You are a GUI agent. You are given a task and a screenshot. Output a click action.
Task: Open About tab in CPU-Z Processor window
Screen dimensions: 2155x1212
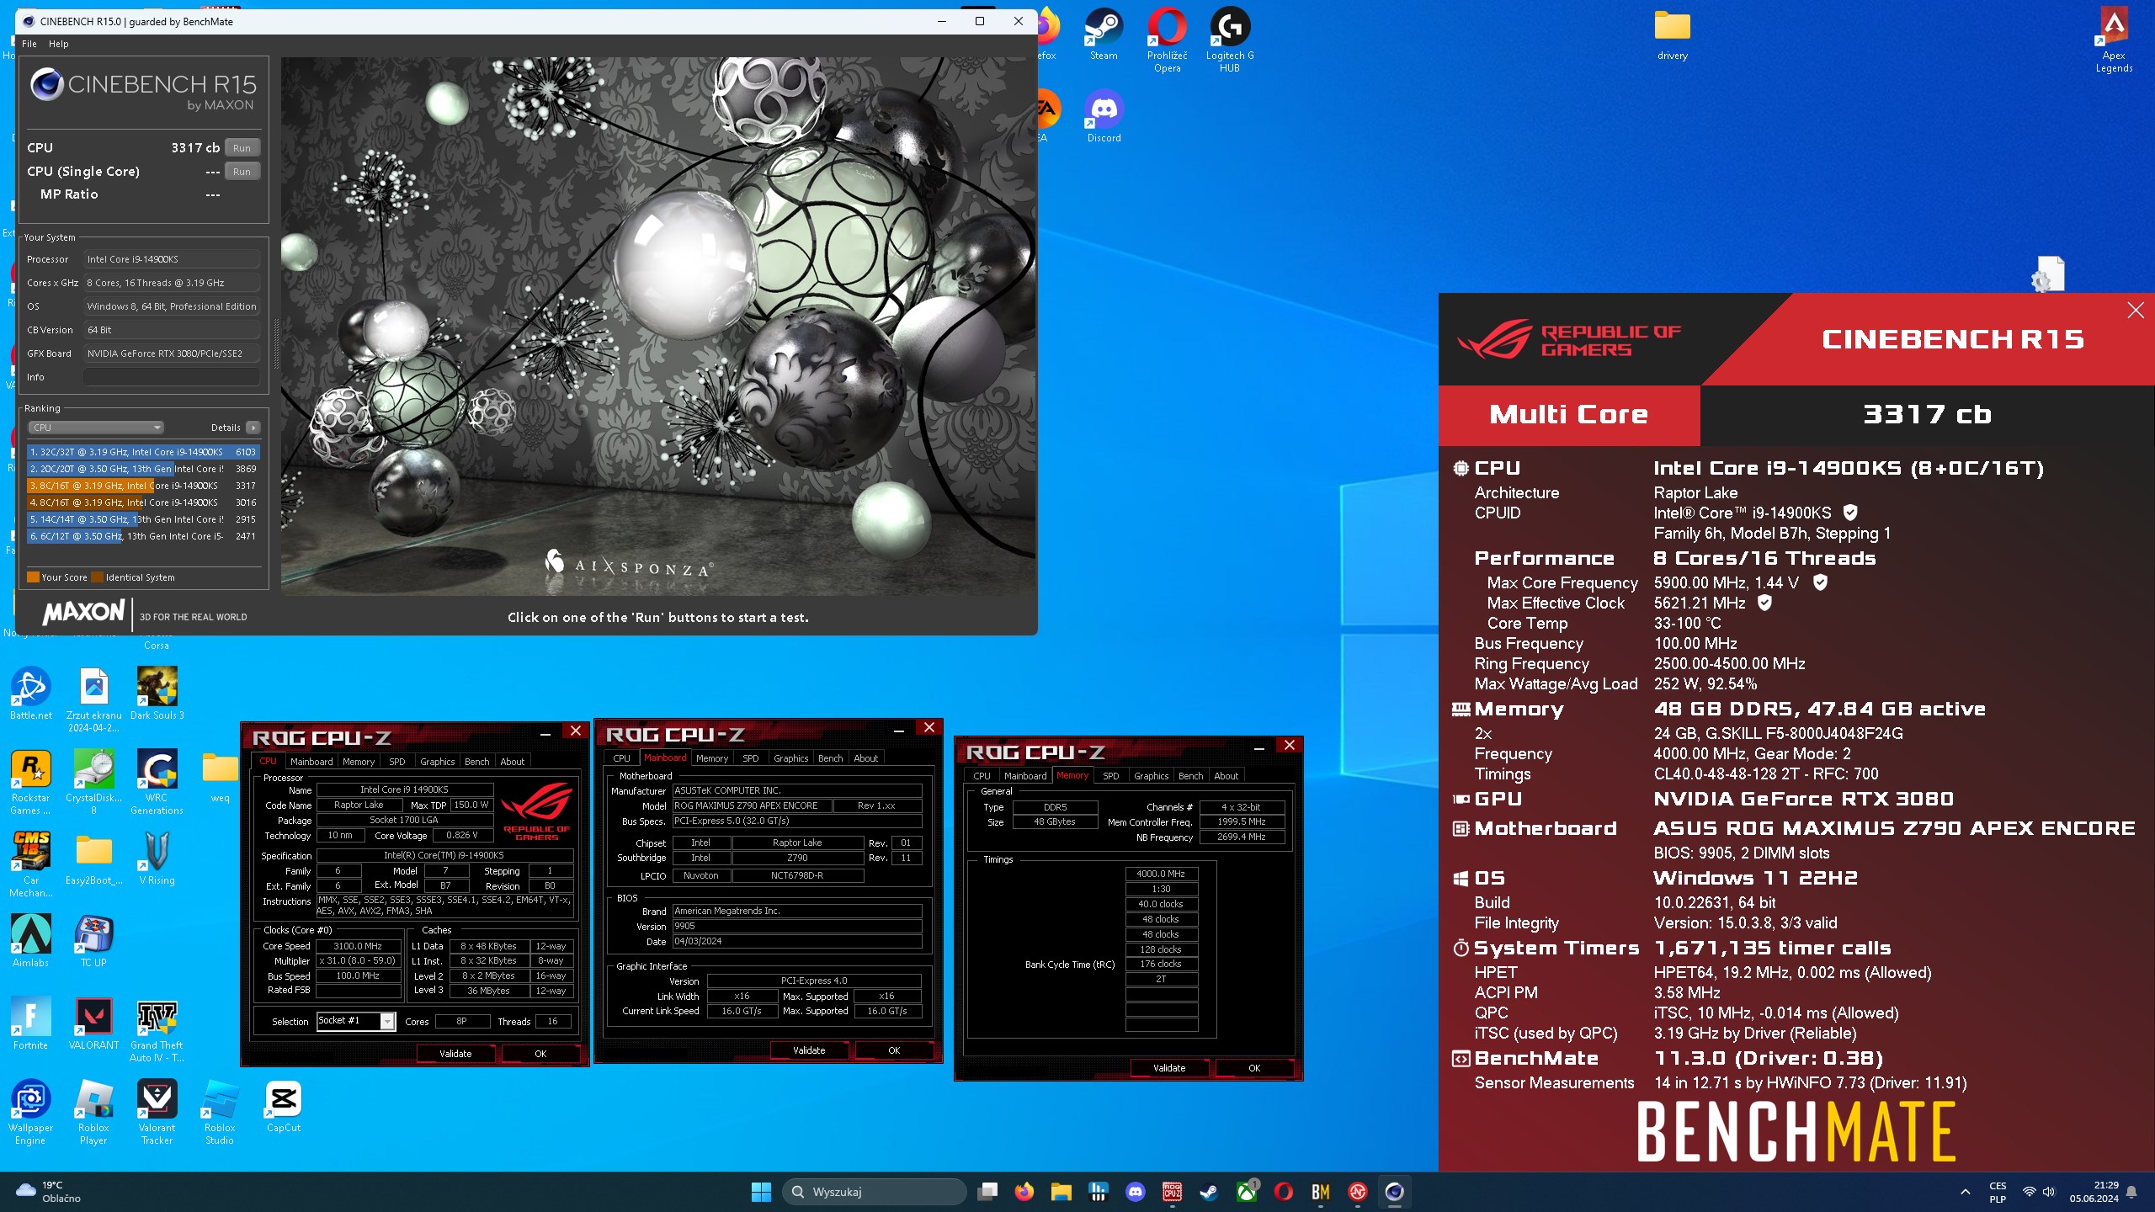512,761
